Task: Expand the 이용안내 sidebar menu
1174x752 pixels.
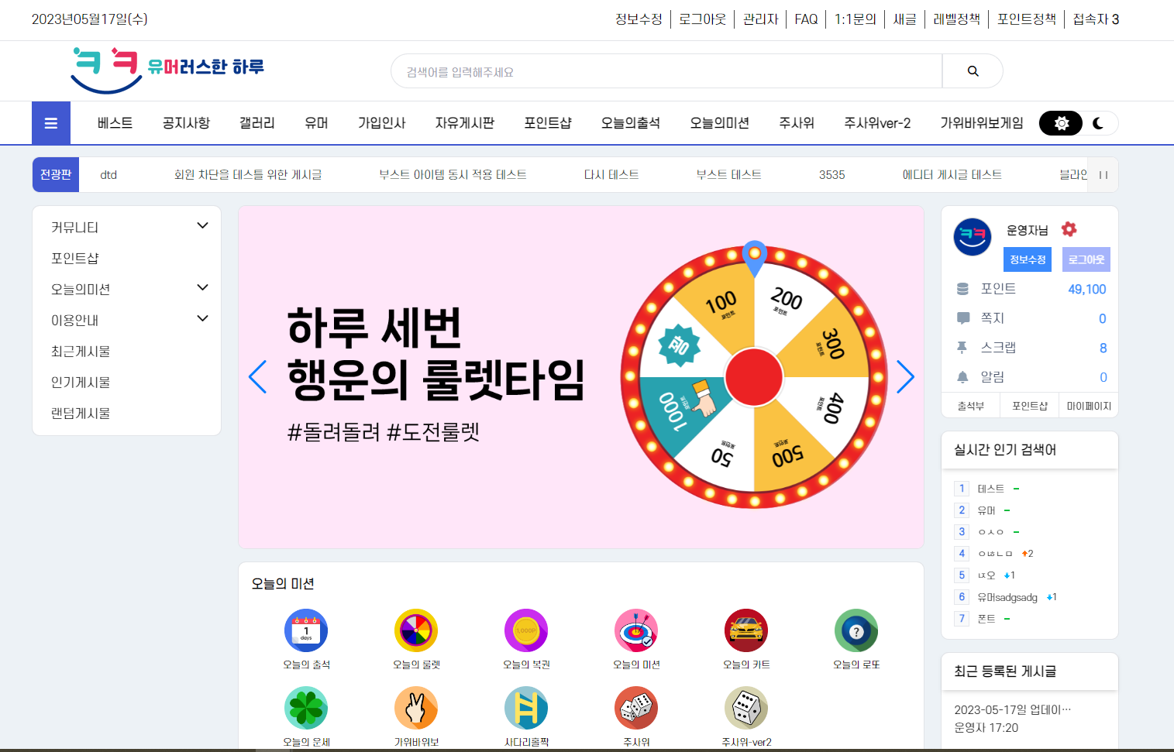Action: [x=203, y=319]
